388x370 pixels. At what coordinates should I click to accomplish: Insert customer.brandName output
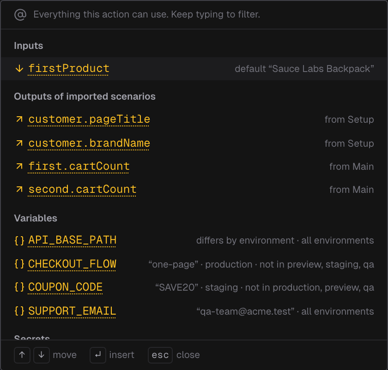click(194, 143)
